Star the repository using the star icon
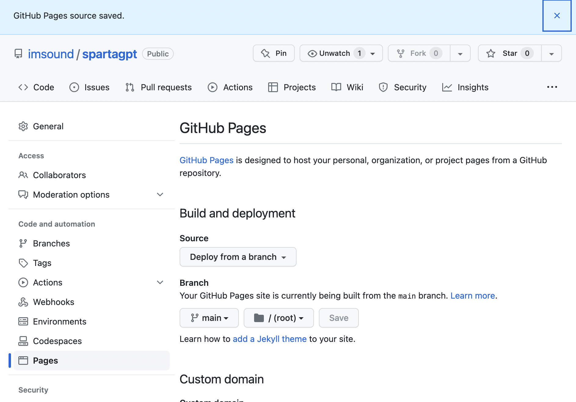This screenshot has width=576, height=402. coord(491,53)
